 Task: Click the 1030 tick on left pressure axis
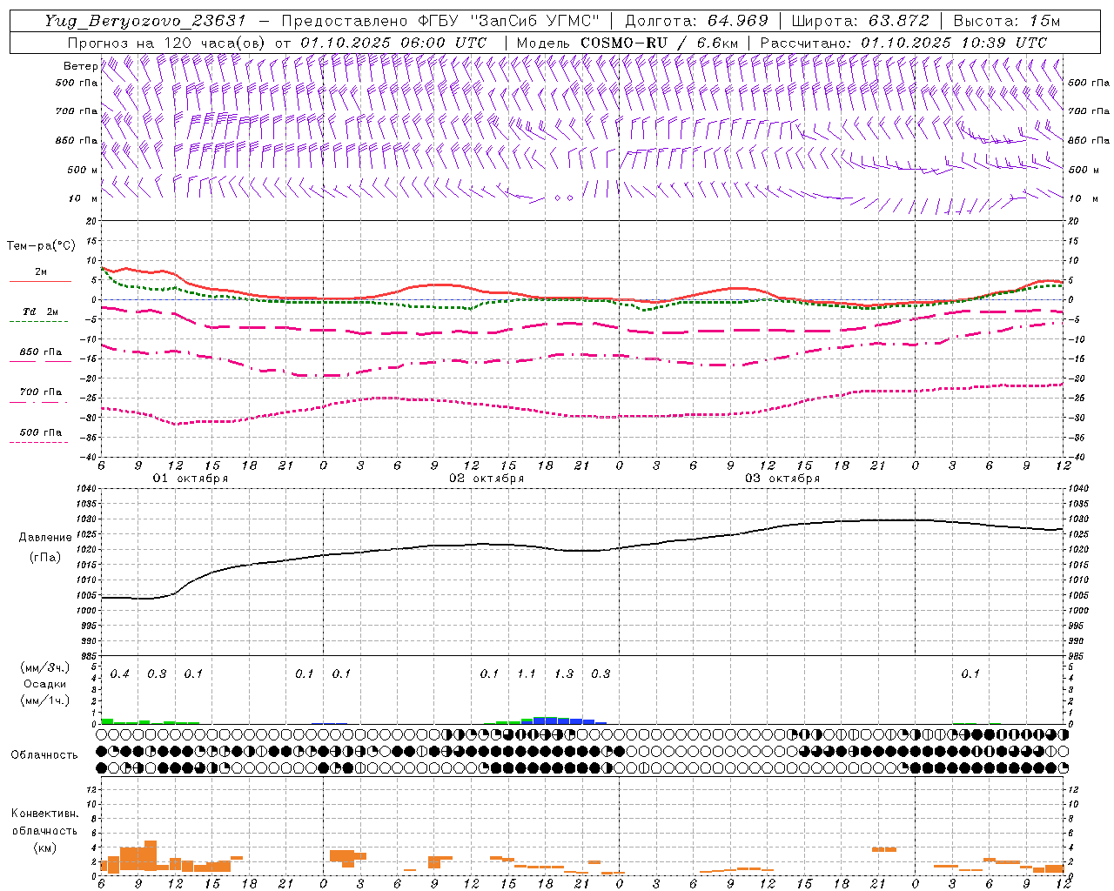click(x=87, y=519)
